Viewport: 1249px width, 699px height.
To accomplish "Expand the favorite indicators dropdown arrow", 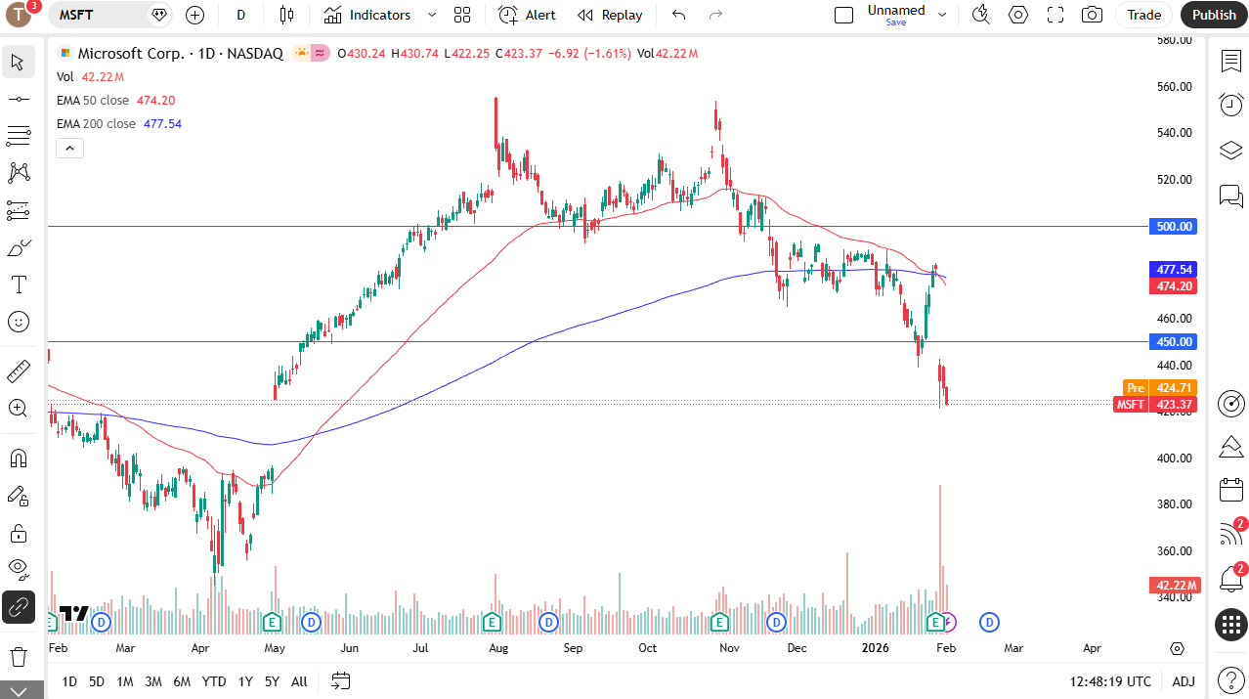I will coord(432,15).
